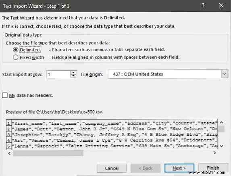Click preview vertical scrollbar down arrow

pos(221,146)
